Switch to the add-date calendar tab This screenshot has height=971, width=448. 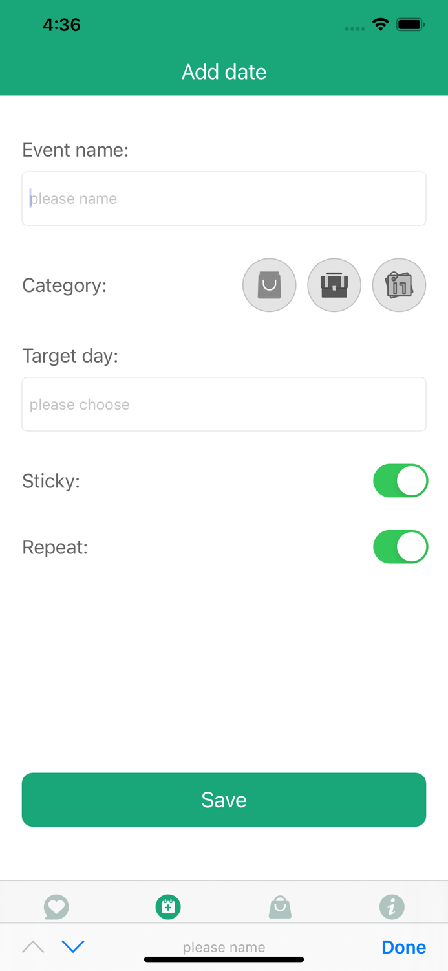click(x=168, y=906)
